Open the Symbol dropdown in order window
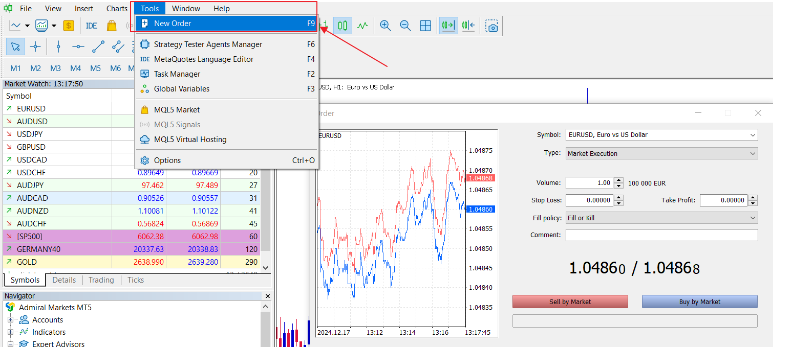This screenshot has width=792, height=347. (661, 135)
